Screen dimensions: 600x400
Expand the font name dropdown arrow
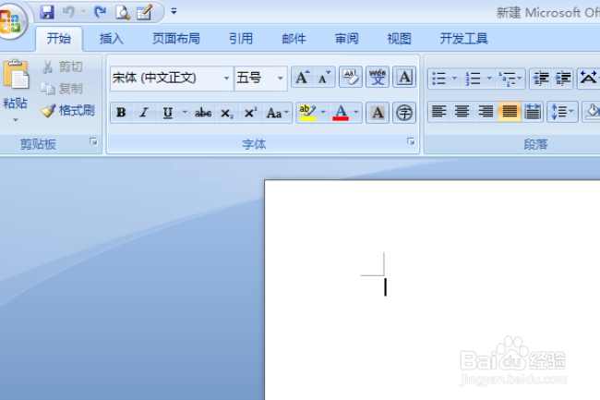[227, 79]
